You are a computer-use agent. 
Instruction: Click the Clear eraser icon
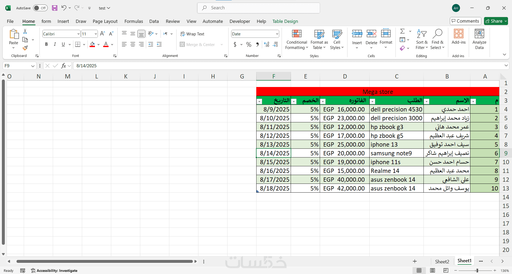pyautogui.click(x=402, y=48)
